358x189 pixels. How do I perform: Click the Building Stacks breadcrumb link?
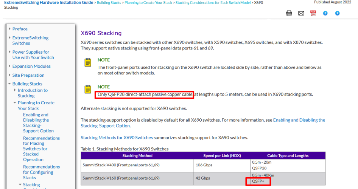pyautogui.click(x=109, y=3)
